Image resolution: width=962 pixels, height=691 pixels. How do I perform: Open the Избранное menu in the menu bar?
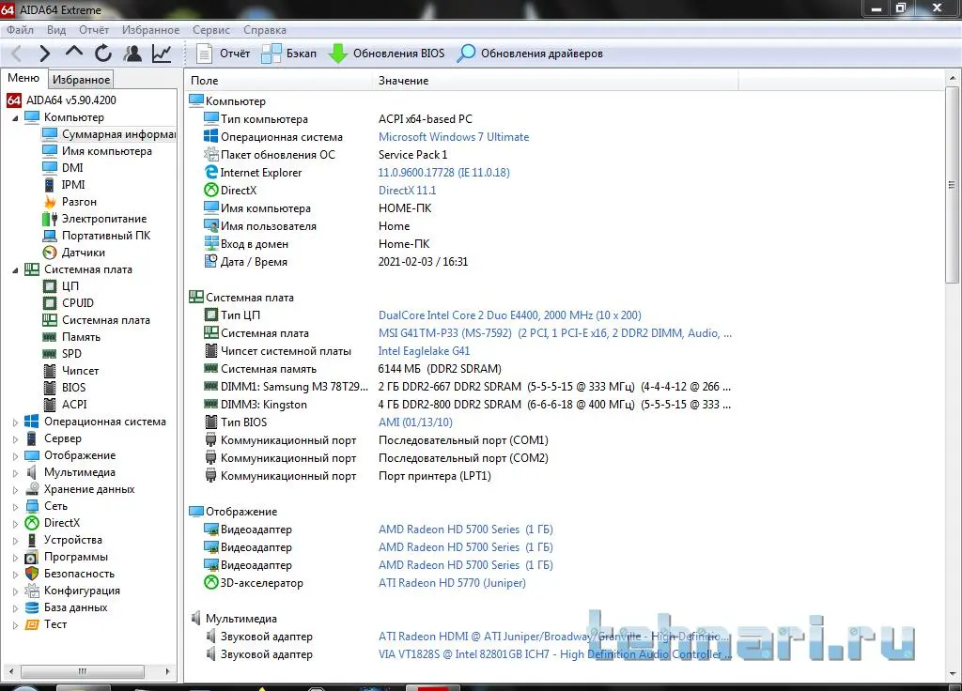click(x=151, y=30)
